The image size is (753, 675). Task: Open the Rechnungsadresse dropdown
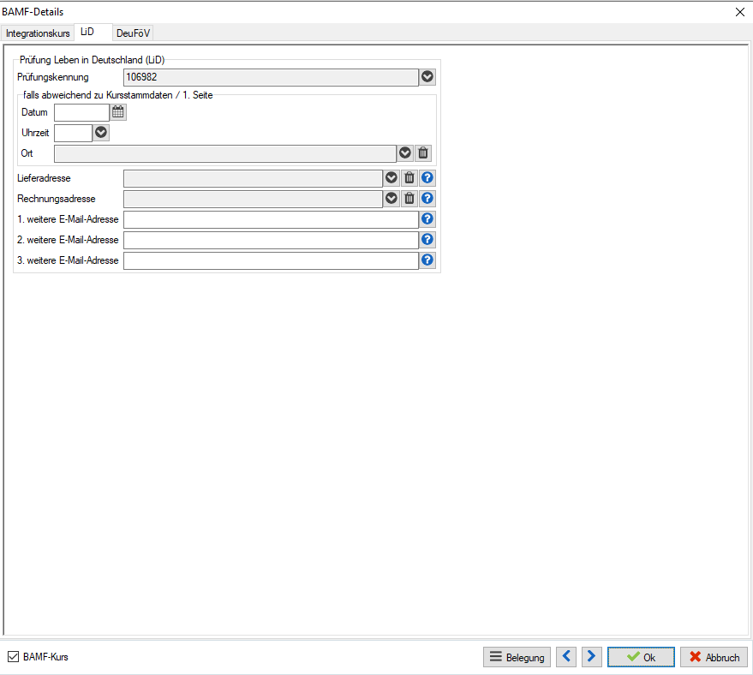(x=391, y=198)
